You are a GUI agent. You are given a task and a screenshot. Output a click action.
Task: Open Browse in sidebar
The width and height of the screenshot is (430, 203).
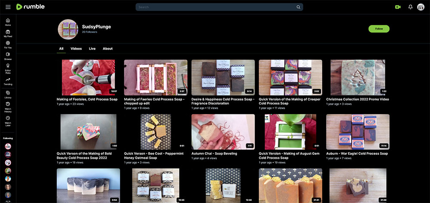point(8,56)
